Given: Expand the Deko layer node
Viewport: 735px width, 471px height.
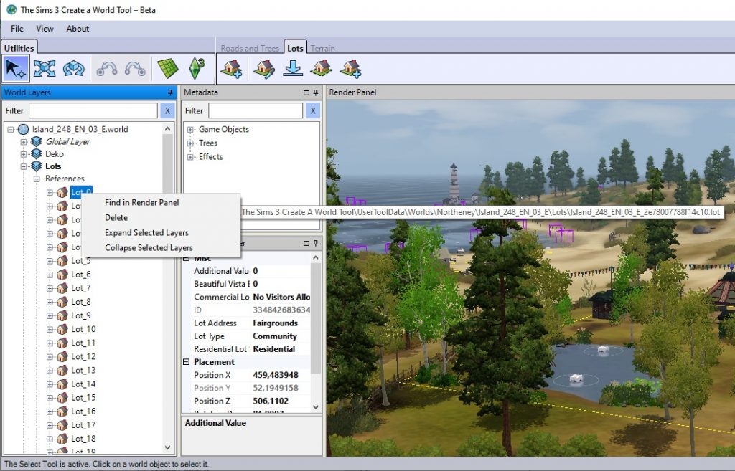Looking at the screenshot, I should [24, 154].
